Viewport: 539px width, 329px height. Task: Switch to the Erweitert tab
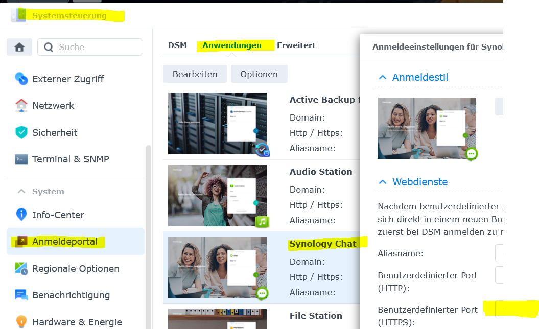point(296,45)
